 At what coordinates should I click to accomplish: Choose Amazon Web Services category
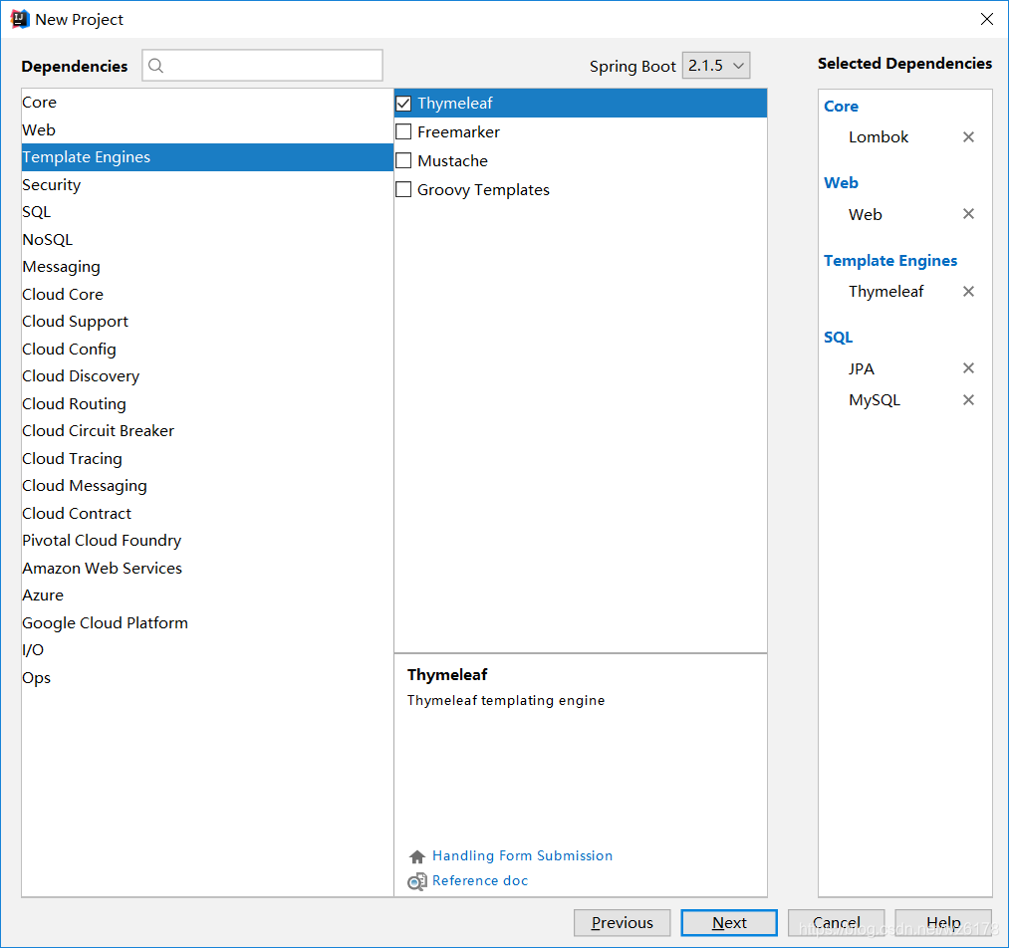point(207,568)
